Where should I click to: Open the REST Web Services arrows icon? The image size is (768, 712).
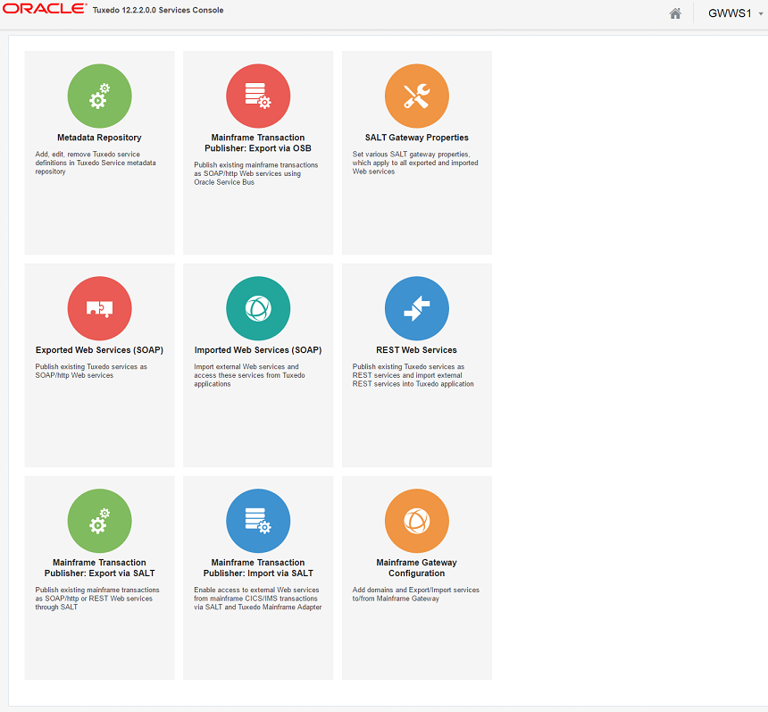pos(417,308)
